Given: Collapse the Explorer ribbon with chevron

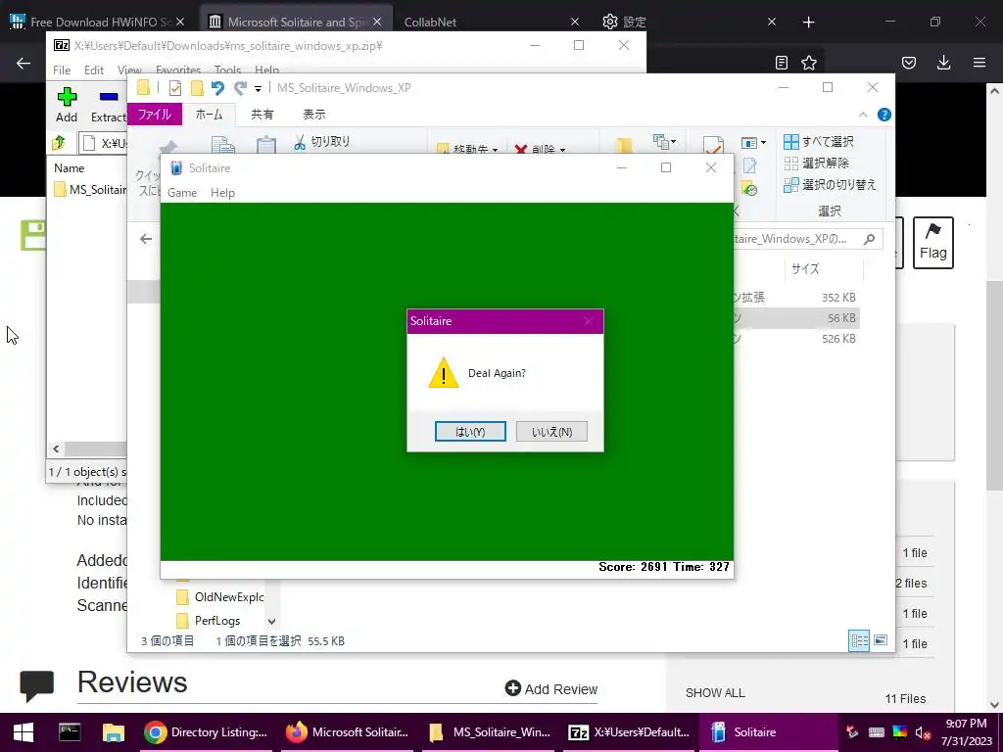Looking at the screenshot, I should [x=863, y=115].
